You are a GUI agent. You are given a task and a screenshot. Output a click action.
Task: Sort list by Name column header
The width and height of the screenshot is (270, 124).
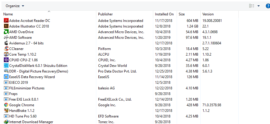tap(8, 14)
